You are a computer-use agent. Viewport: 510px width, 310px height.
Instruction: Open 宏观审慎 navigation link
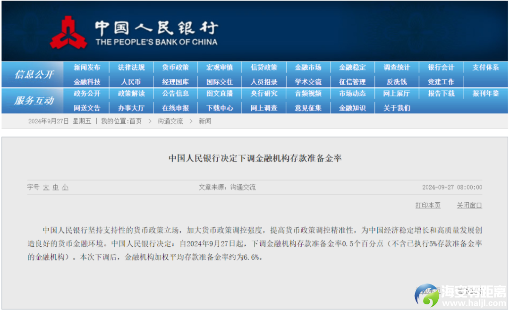220,68
